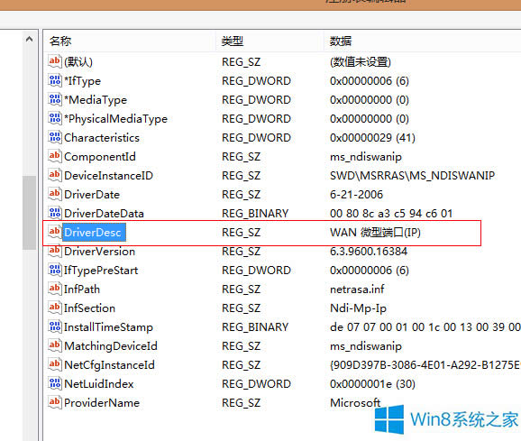Select the Characteristics value name

coord(102,138)
